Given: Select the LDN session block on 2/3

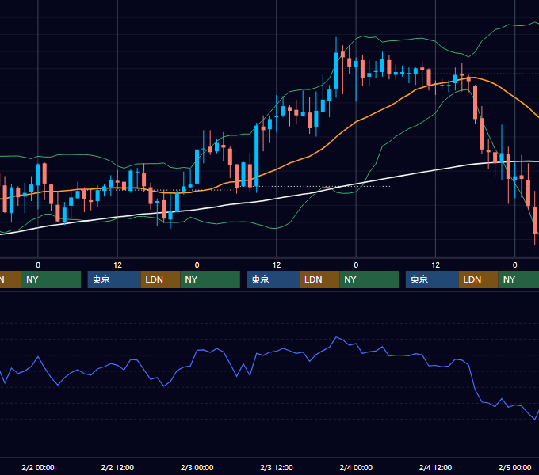Looking at the screenshot, I should point(319,279).
